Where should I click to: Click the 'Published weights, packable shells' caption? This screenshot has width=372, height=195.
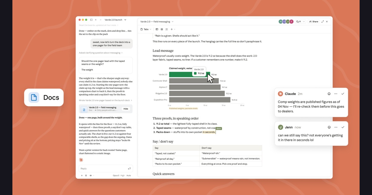(x=183, y=109)
